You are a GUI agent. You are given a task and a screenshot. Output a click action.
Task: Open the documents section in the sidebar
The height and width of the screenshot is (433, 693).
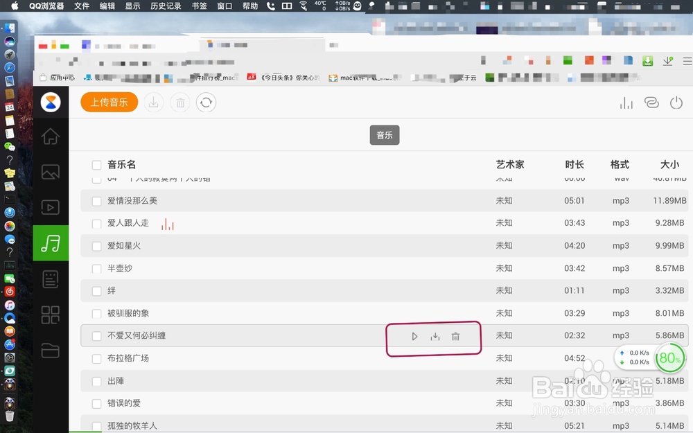51,279
